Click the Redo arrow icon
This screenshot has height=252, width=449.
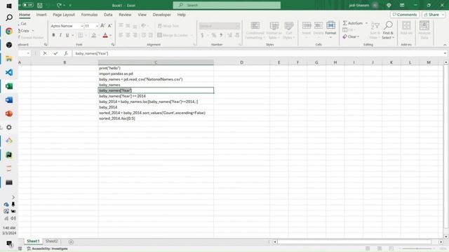tap(59, 5)
